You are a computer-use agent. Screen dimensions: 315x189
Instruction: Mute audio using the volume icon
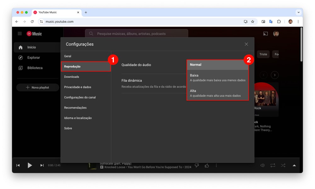point(262,165)
